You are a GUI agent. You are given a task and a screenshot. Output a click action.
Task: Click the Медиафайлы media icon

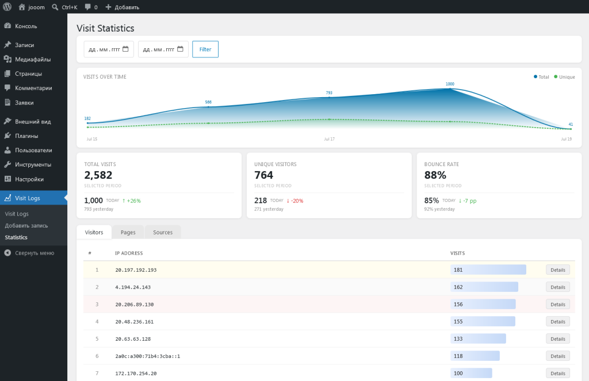7,59
